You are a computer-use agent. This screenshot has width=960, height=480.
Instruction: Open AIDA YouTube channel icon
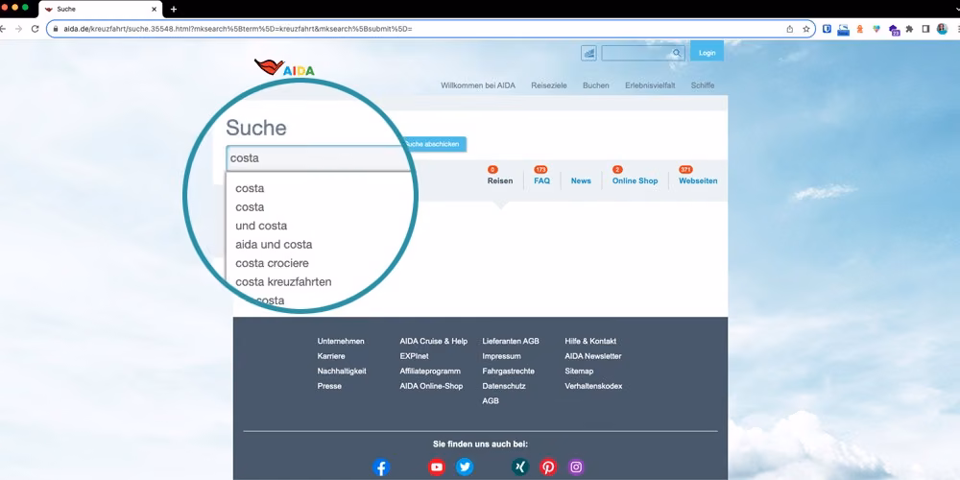[x=437, y=468]
